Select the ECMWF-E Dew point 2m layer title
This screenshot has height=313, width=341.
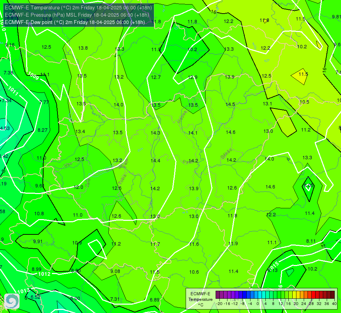[x=75, y=22]
